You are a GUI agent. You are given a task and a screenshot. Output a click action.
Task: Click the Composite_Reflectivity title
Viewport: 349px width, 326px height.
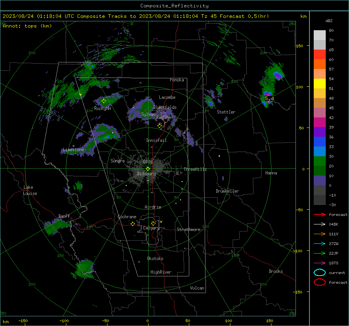pyautogui.click(x=174, y=6)
